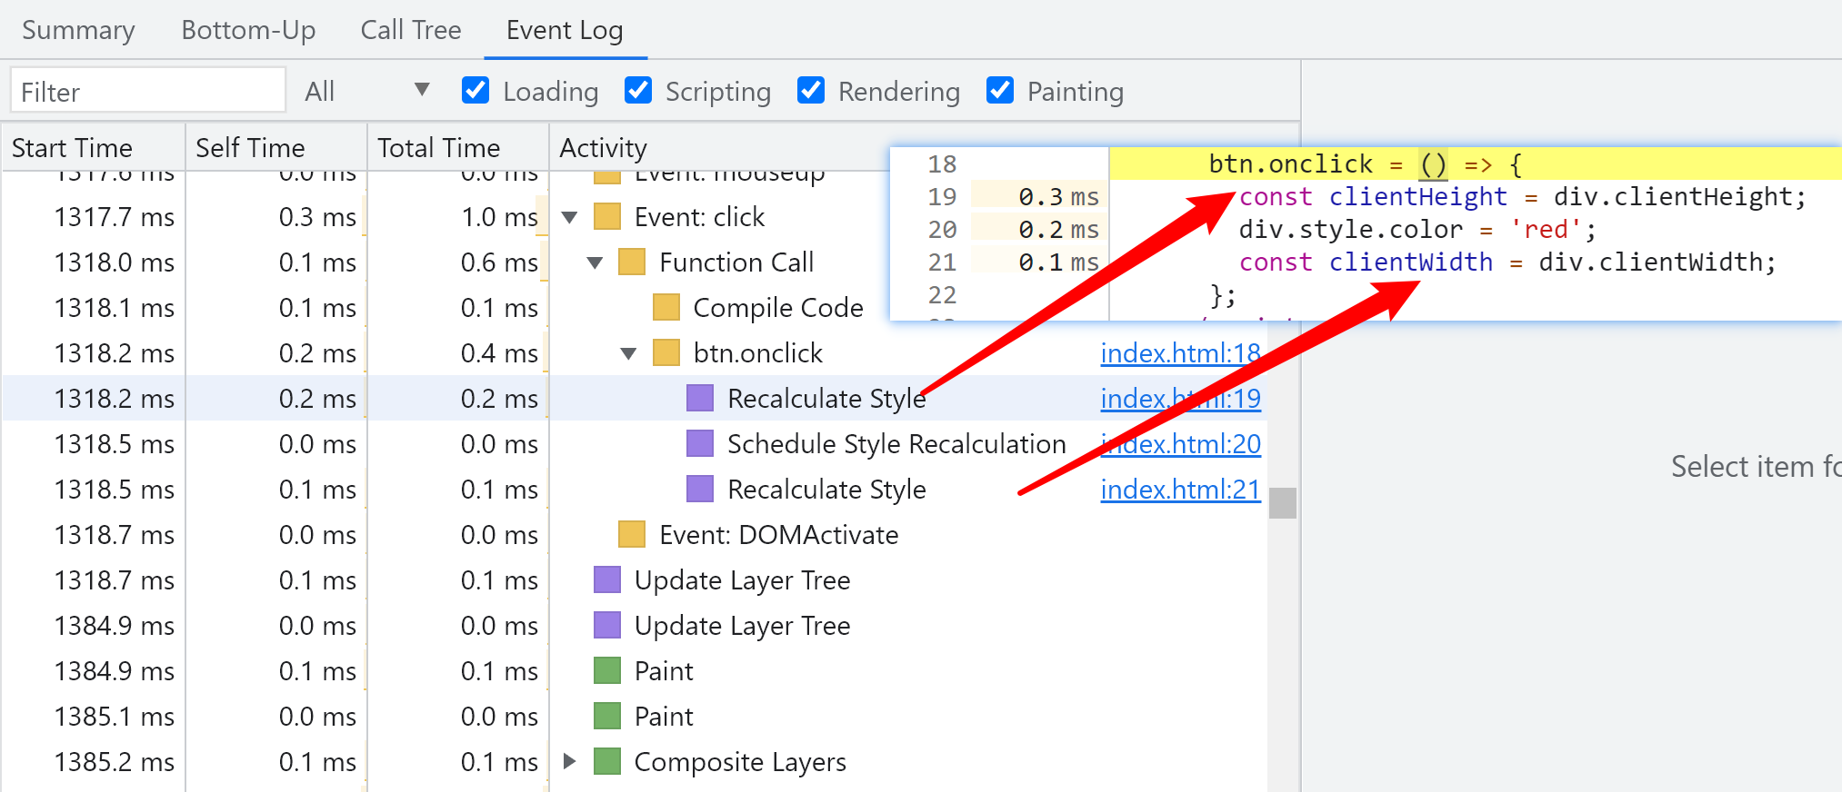This screenshot has width=1842, height=792.
Task: Click the div.style.color code line
Action: [x=1417, y=230]
